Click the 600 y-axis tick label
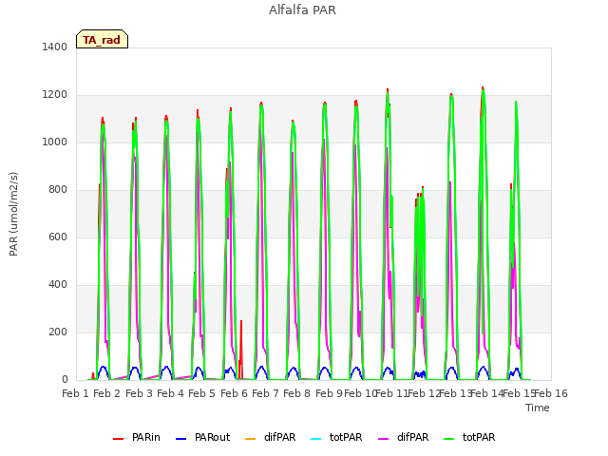This screenshot has width=608, height=456. (x=58, y=237)
